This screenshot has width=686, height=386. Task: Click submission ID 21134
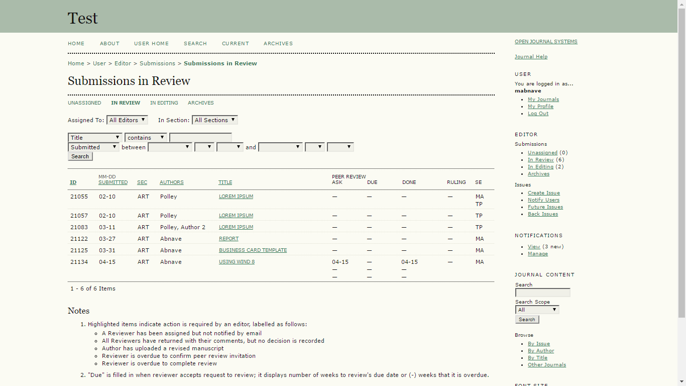click(79, 262)
